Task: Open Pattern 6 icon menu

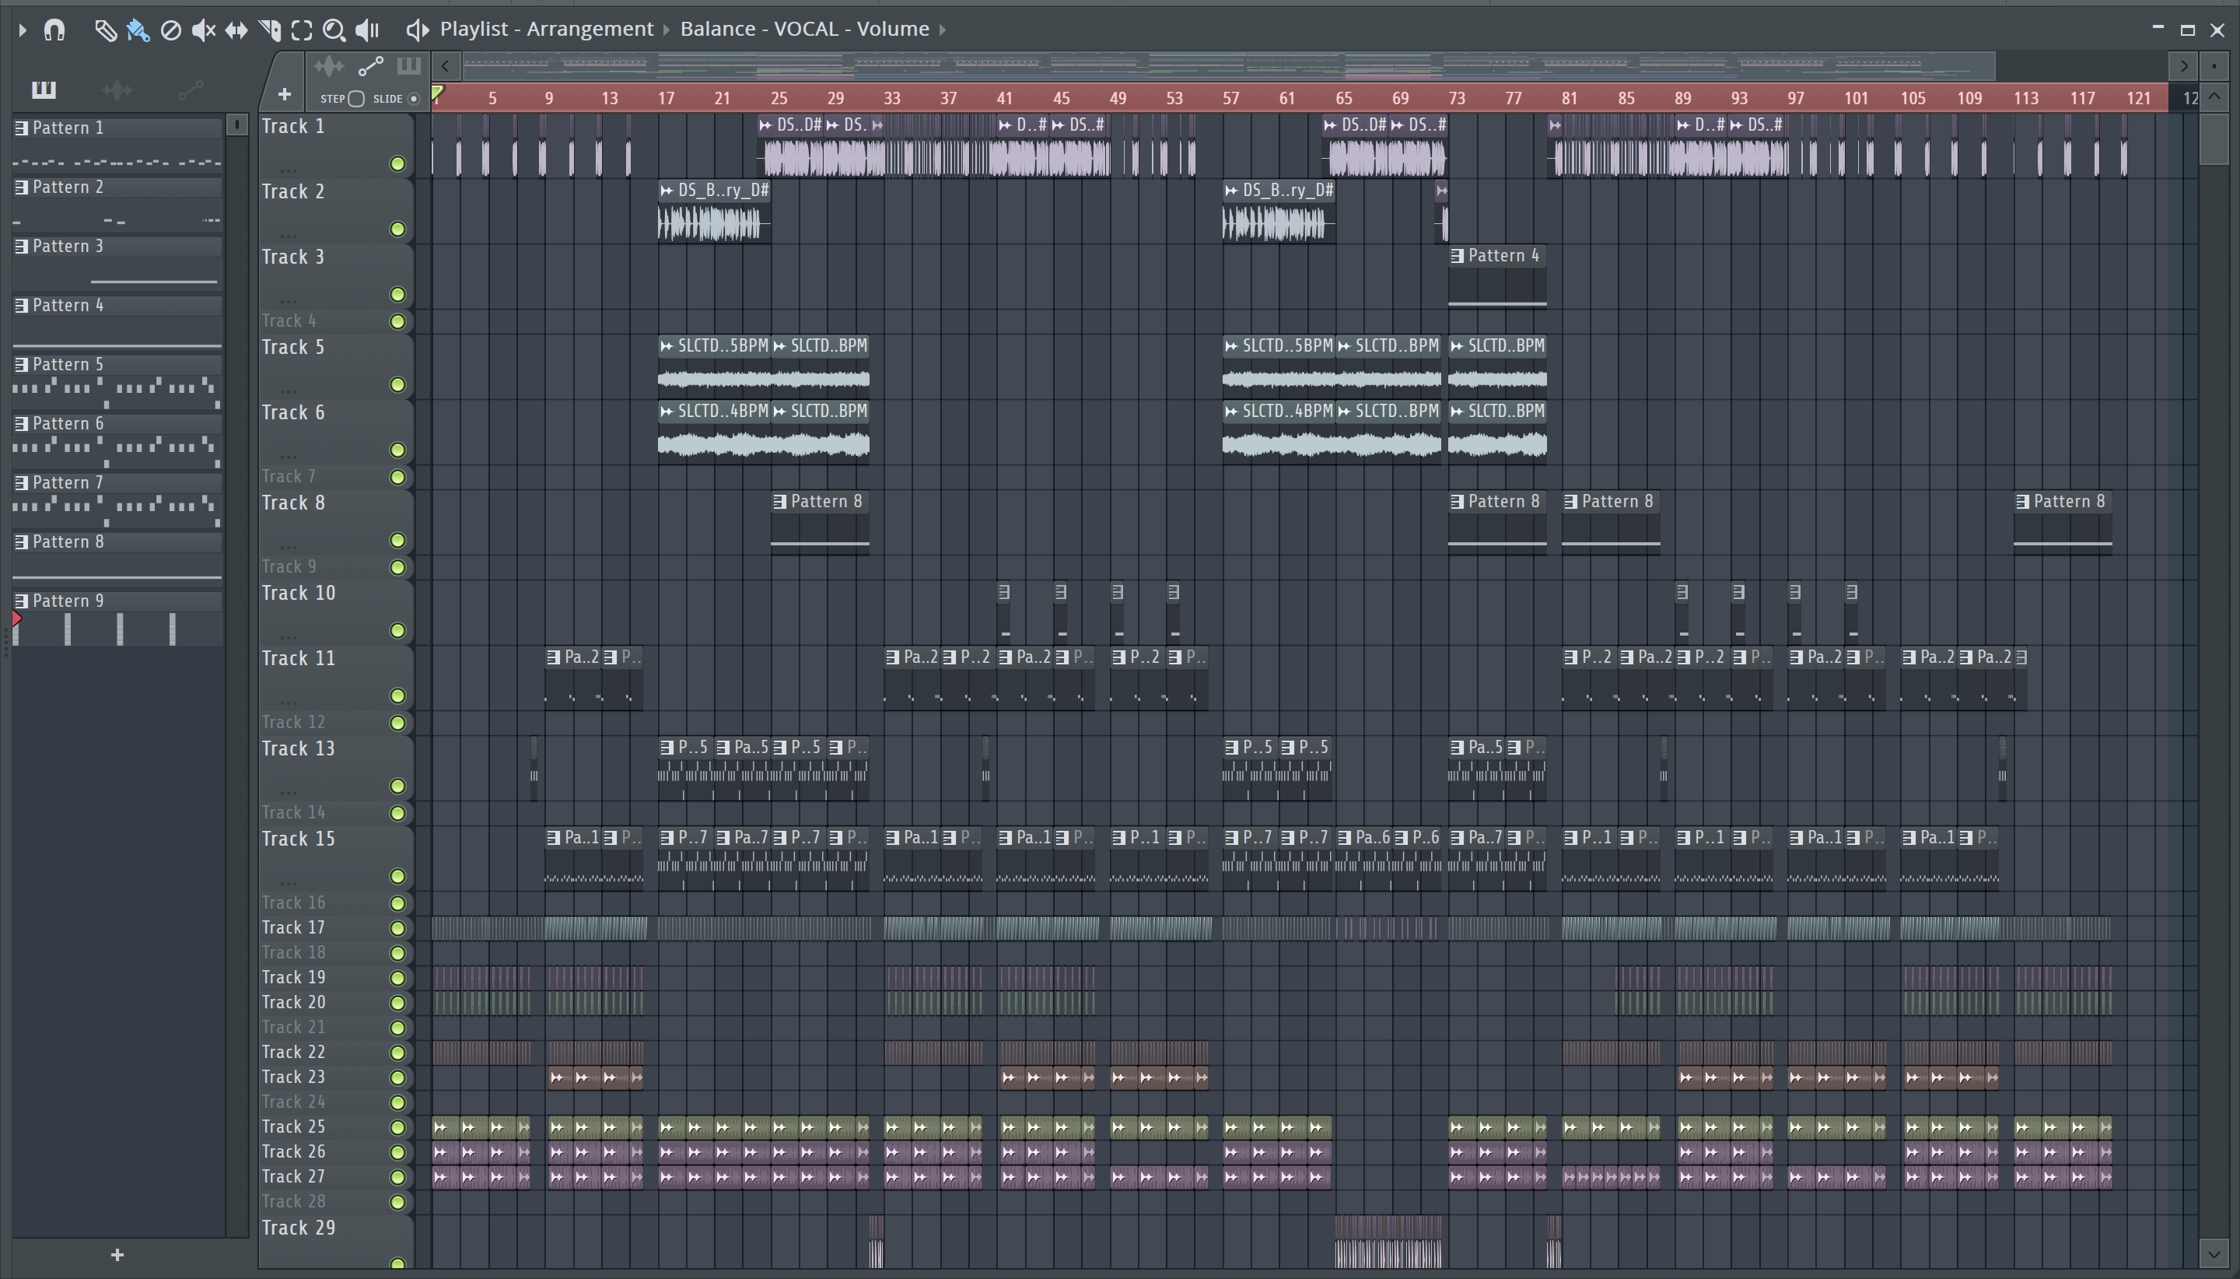Action: click(x=22, y=423)
